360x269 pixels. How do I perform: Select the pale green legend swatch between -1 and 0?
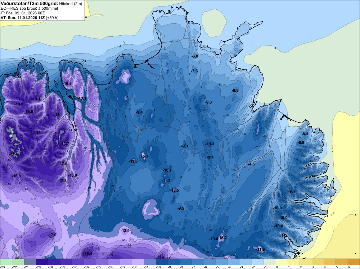tap(270, 262)
